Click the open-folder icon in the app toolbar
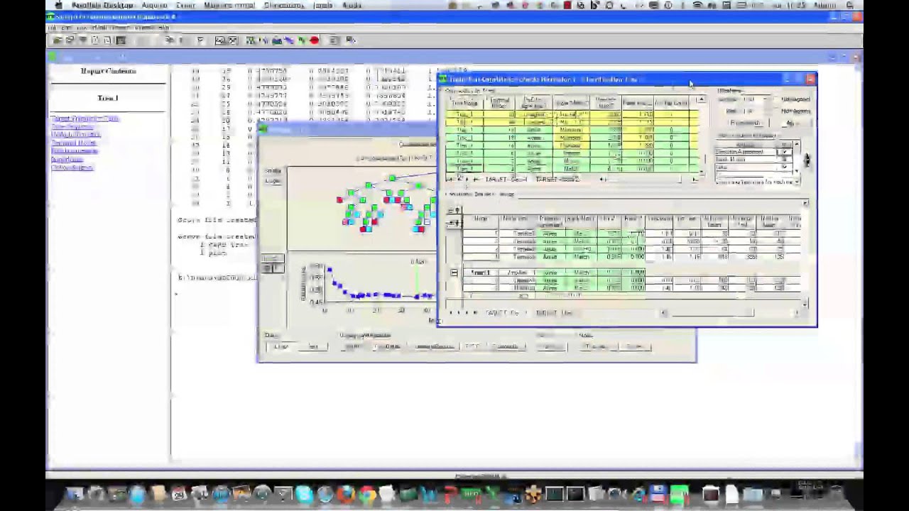Viewport: 909px width, 511px height. click(58, 40)
